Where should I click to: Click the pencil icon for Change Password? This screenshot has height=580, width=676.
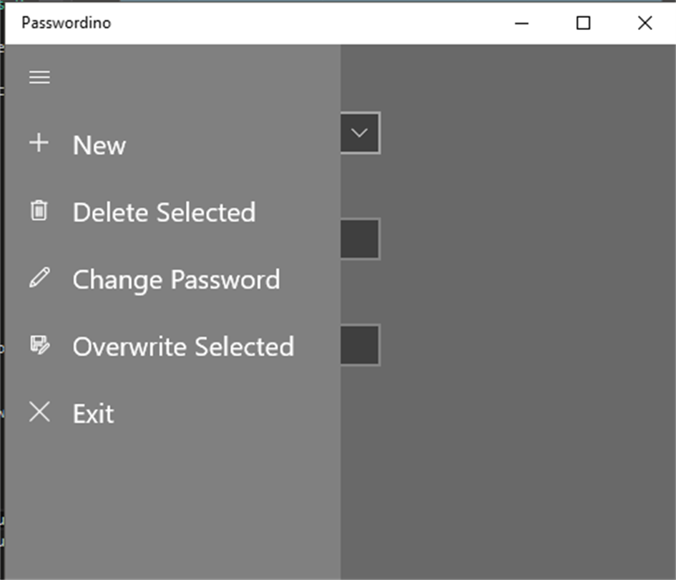(39, 278)
